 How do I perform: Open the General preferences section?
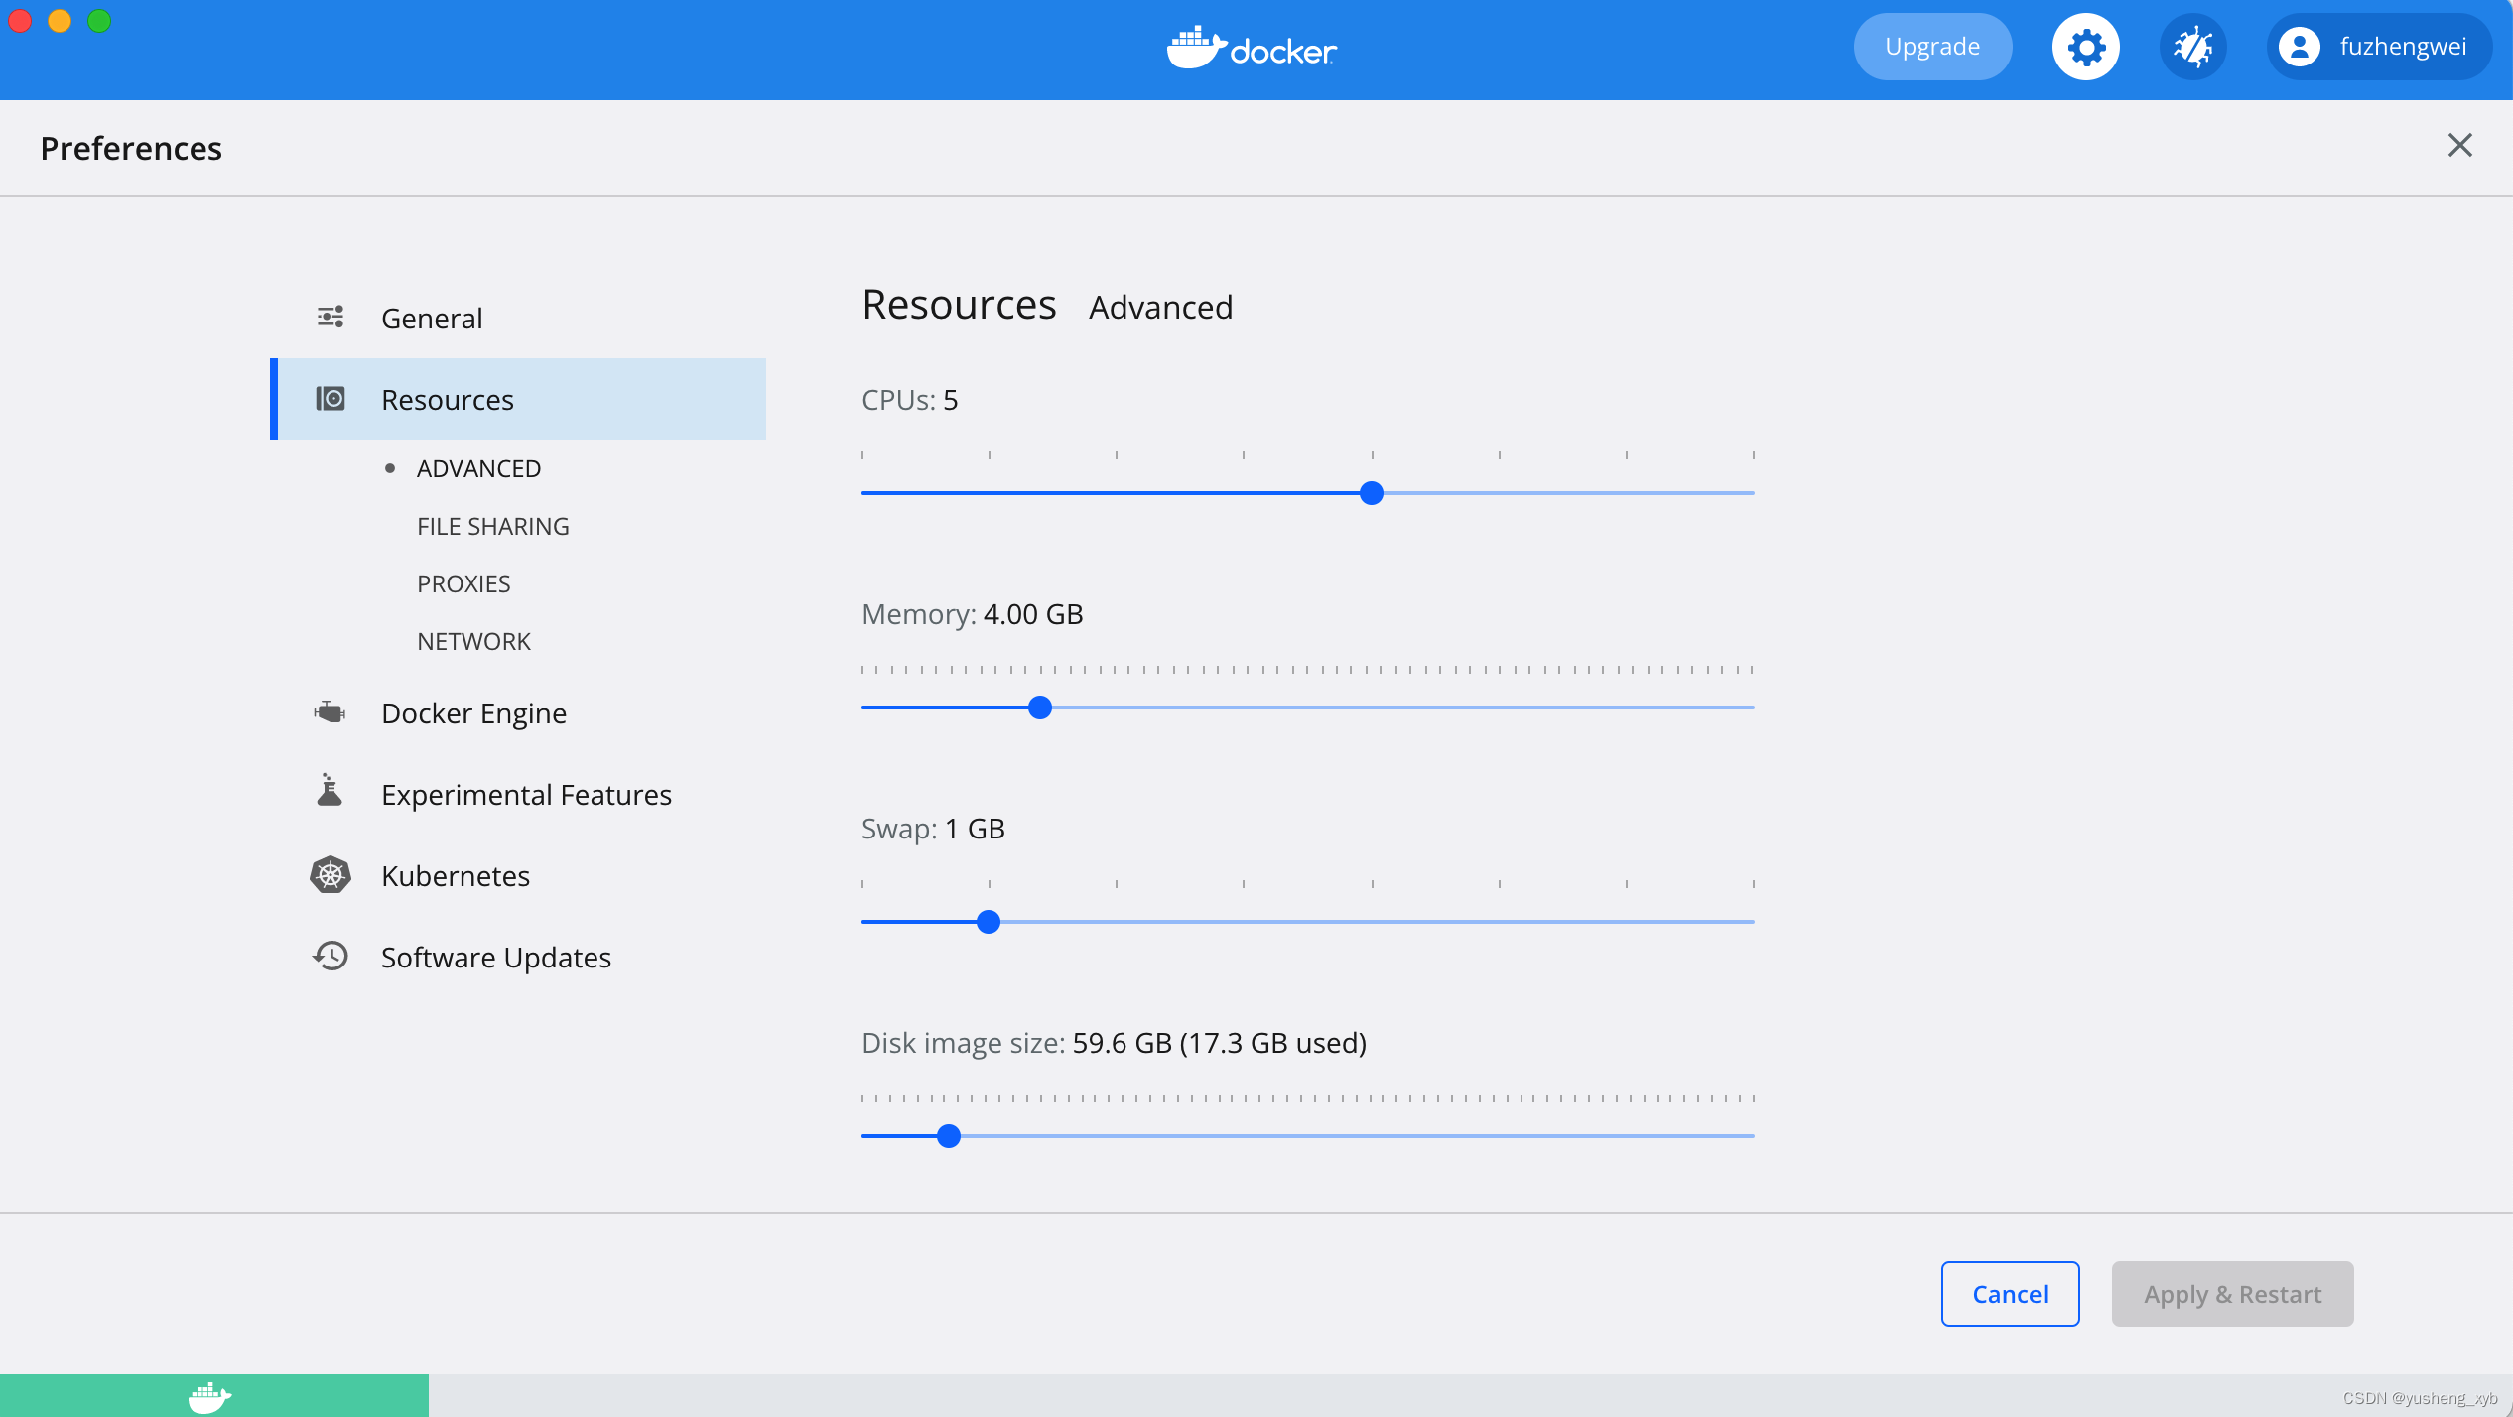pyautogui.click(x=518, y=318)
